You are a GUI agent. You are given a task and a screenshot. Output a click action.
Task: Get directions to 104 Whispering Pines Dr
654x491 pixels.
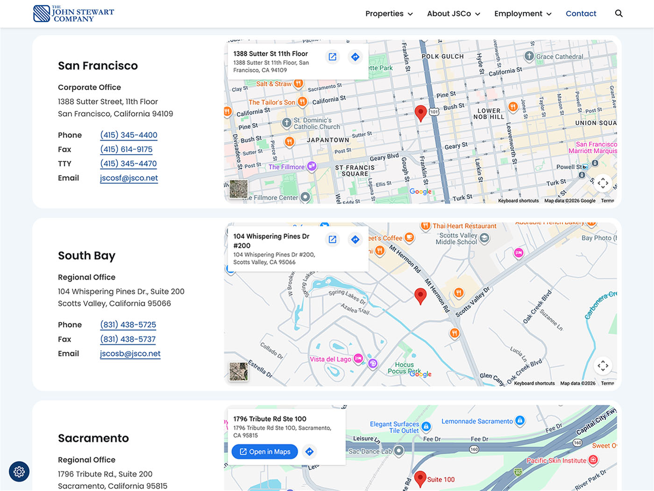coord(355,239)
